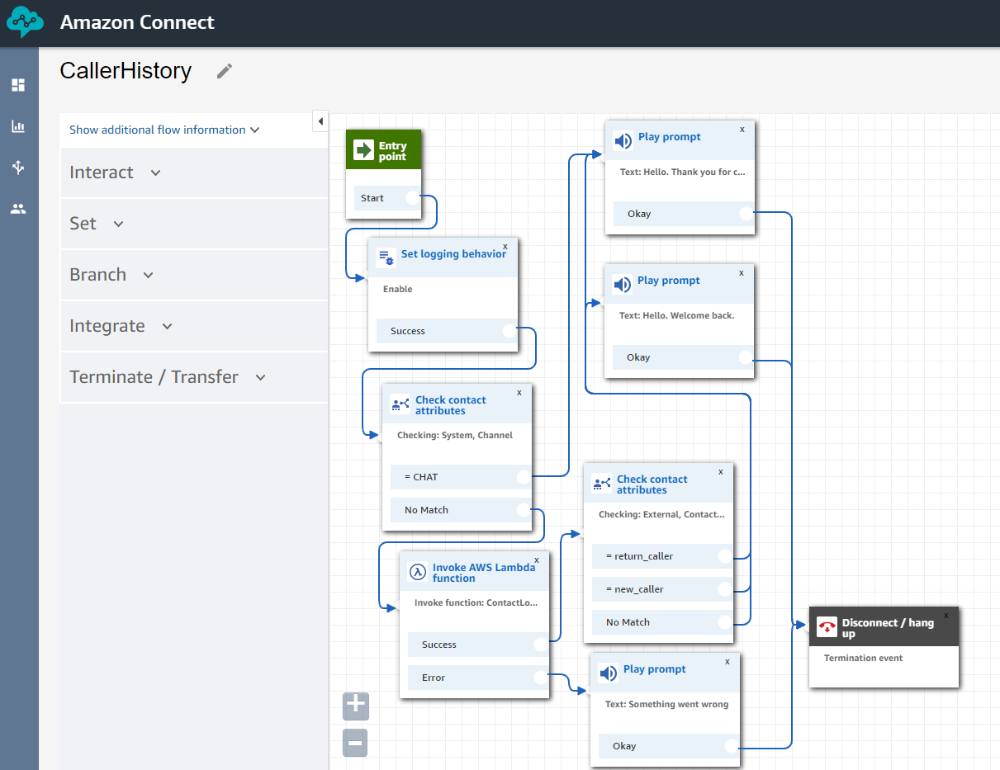The height and width of the screenshot is (770, 1000).
Task: Remove the Set logging behavior block
Action: coord(505,246)
